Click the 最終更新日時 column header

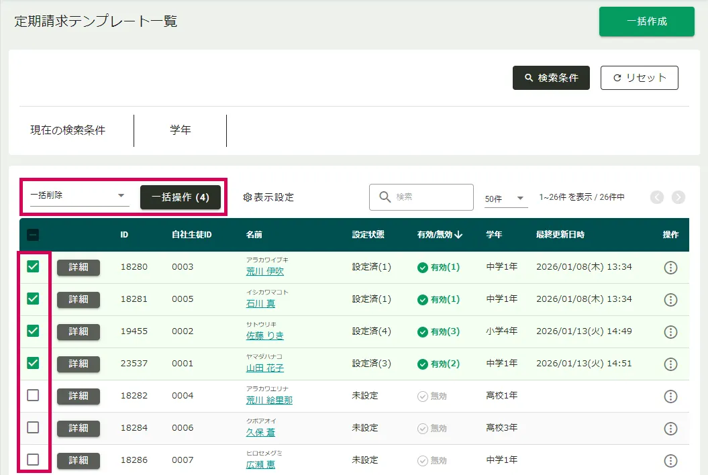(560, 235)
